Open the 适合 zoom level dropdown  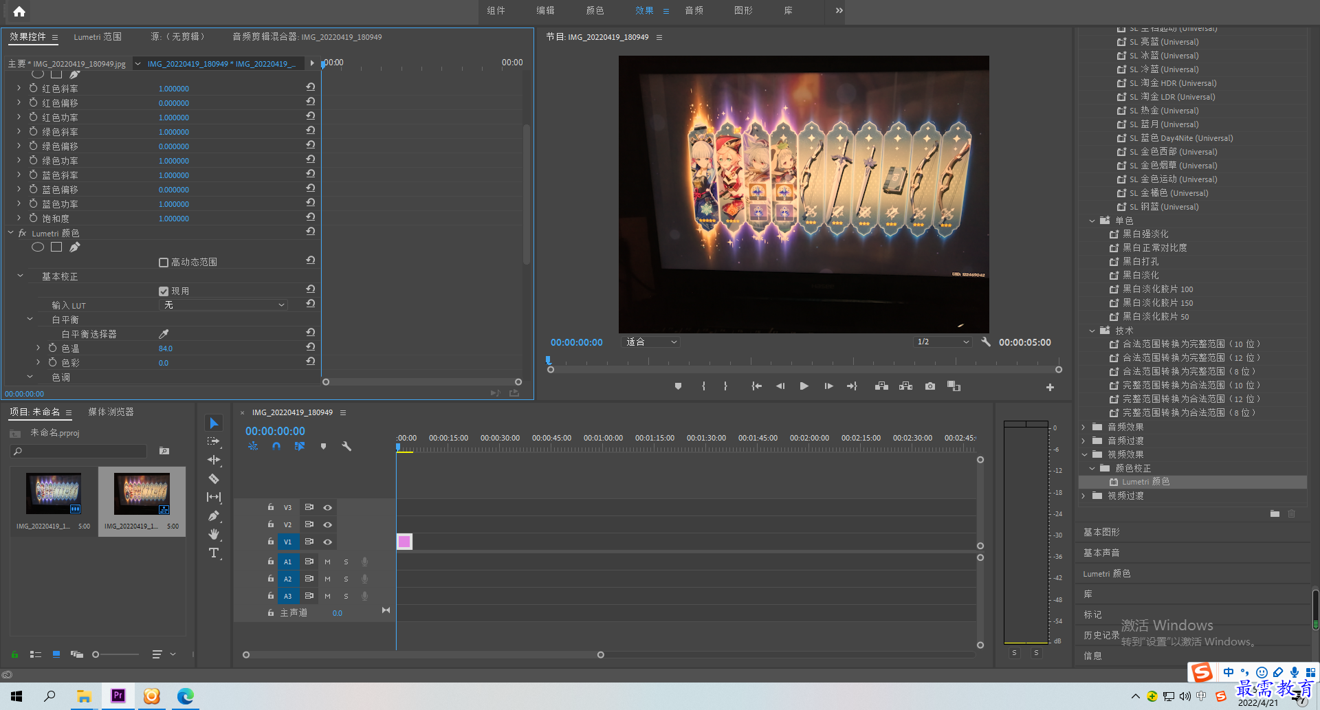tap(650, 342)
